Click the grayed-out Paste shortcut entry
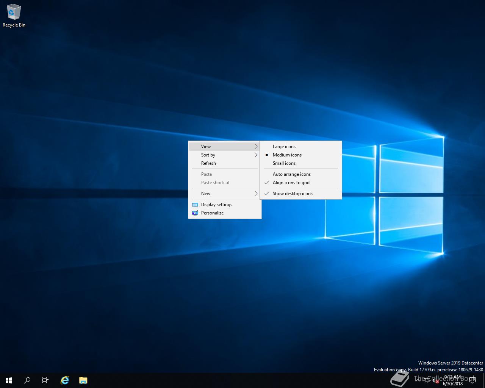The height and width of the screenshot is (388, 485). point(225,183)
